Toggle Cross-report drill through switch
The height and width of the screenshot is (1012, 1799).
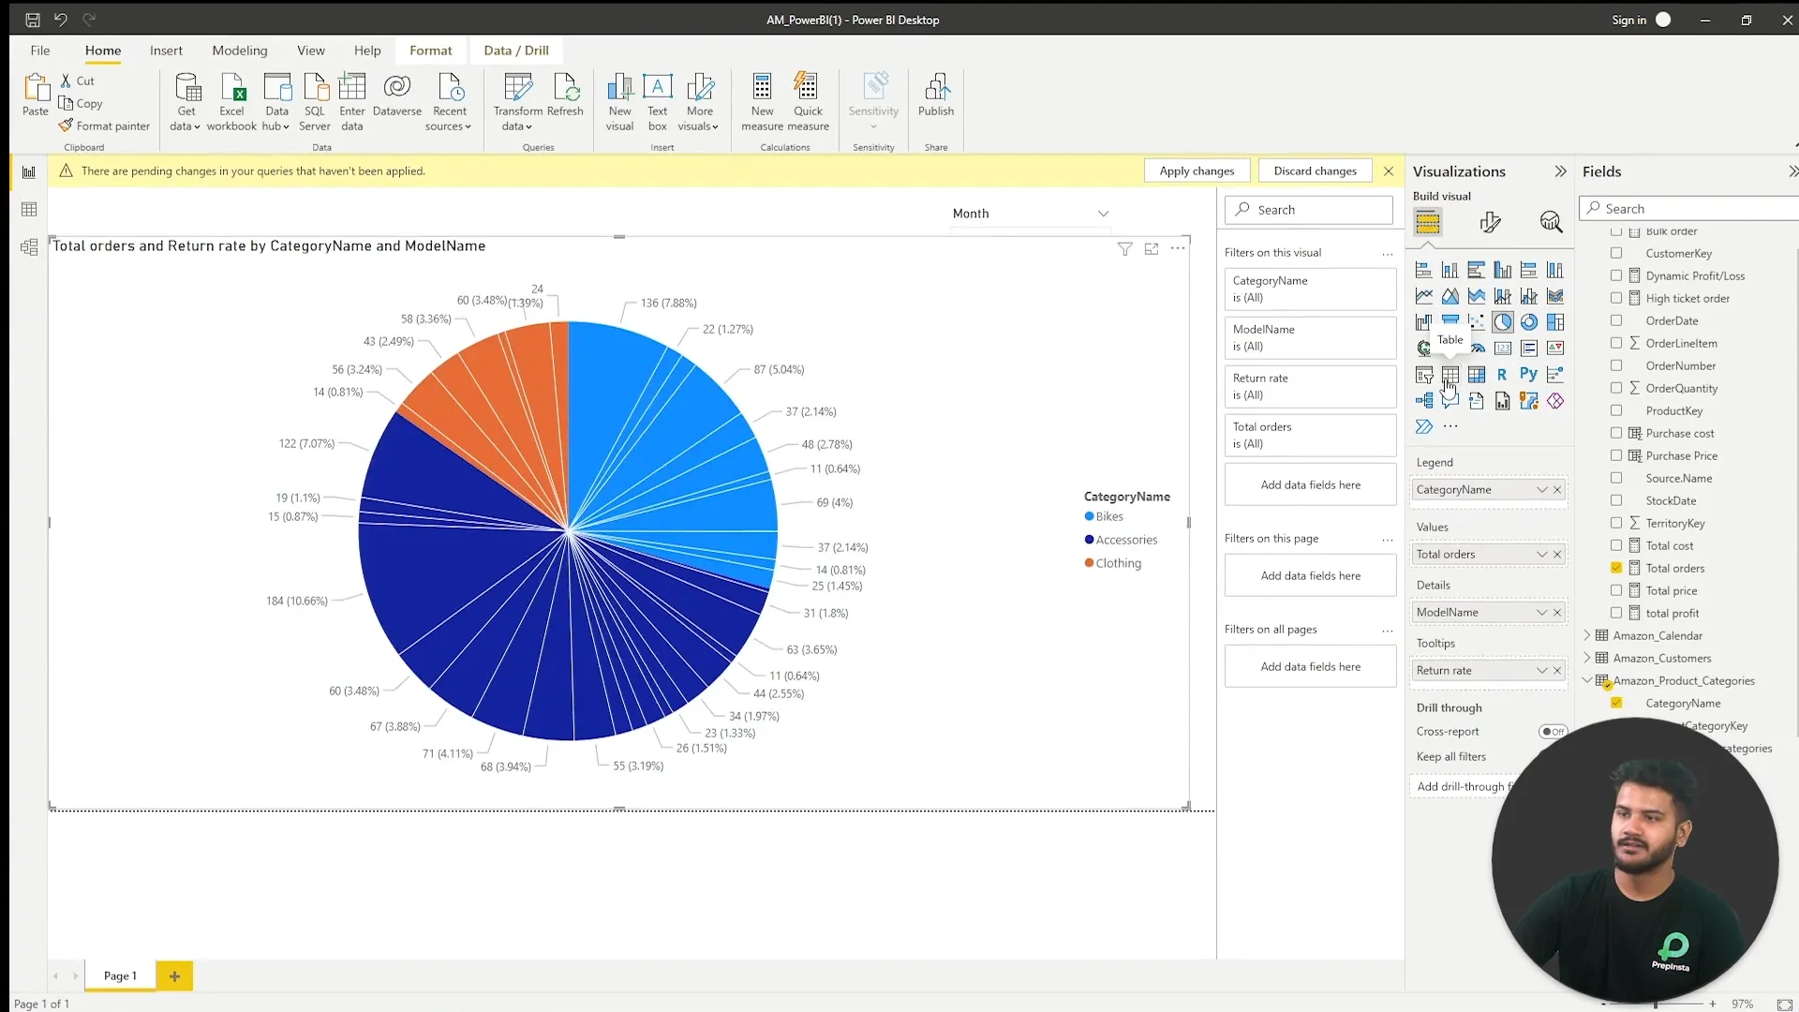[x=1553, y=732]
